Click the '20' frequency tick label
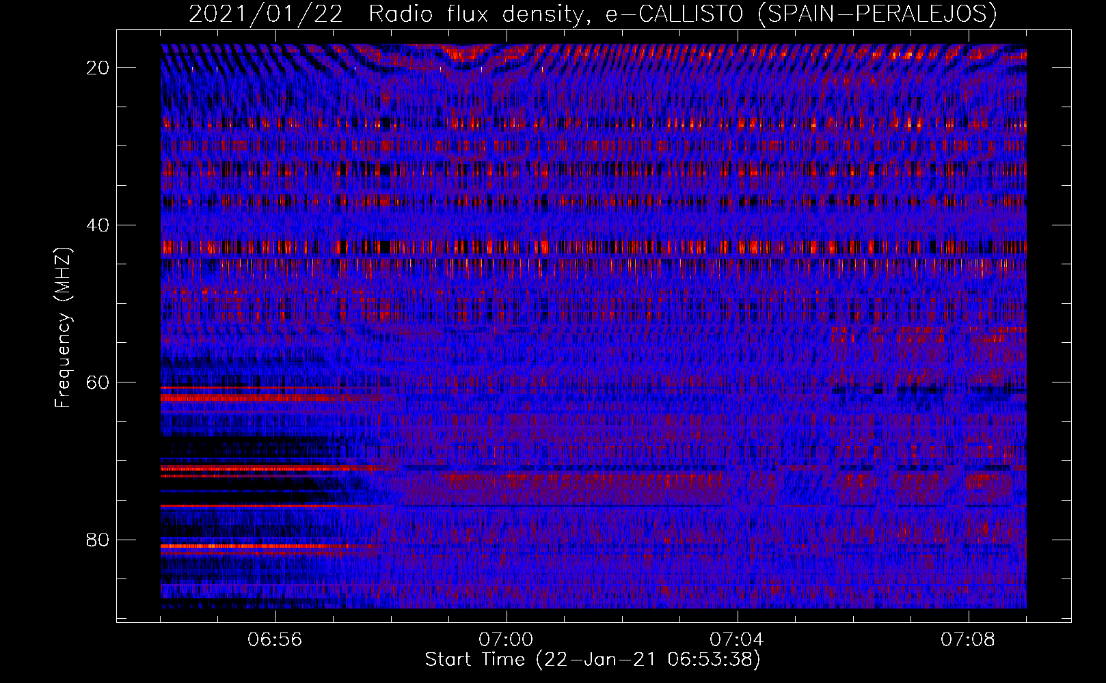Viewport: 1106px width, 683px height. pos(98,68)
